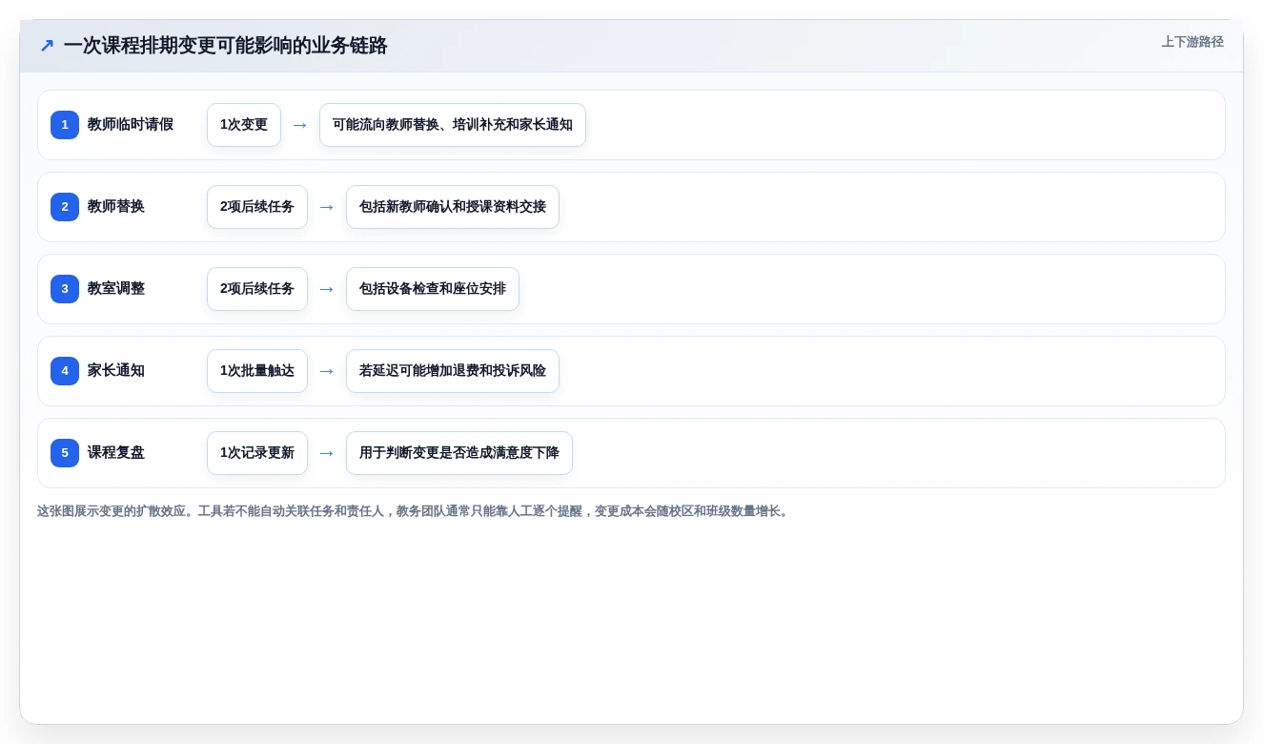This screenshot has height=744, width=1263.
Task: Select the 课程复盘 row label
Action: click(116, 453)
